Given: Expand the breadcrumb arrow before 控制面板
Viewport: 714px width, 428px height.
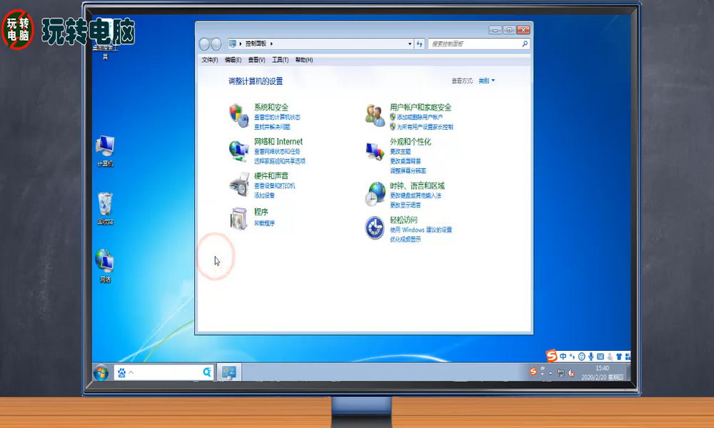Looking at the screenshot, I should pos(241,44).
